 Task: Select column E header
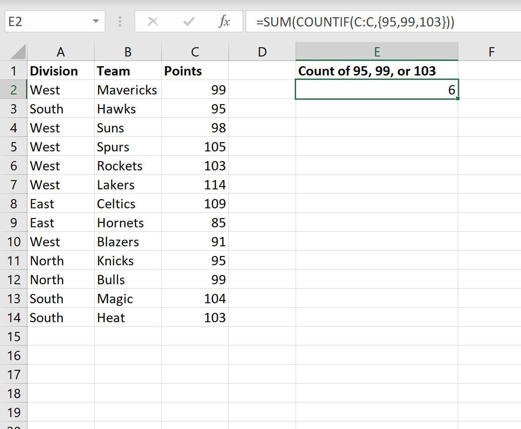click(x=377, y=52)
